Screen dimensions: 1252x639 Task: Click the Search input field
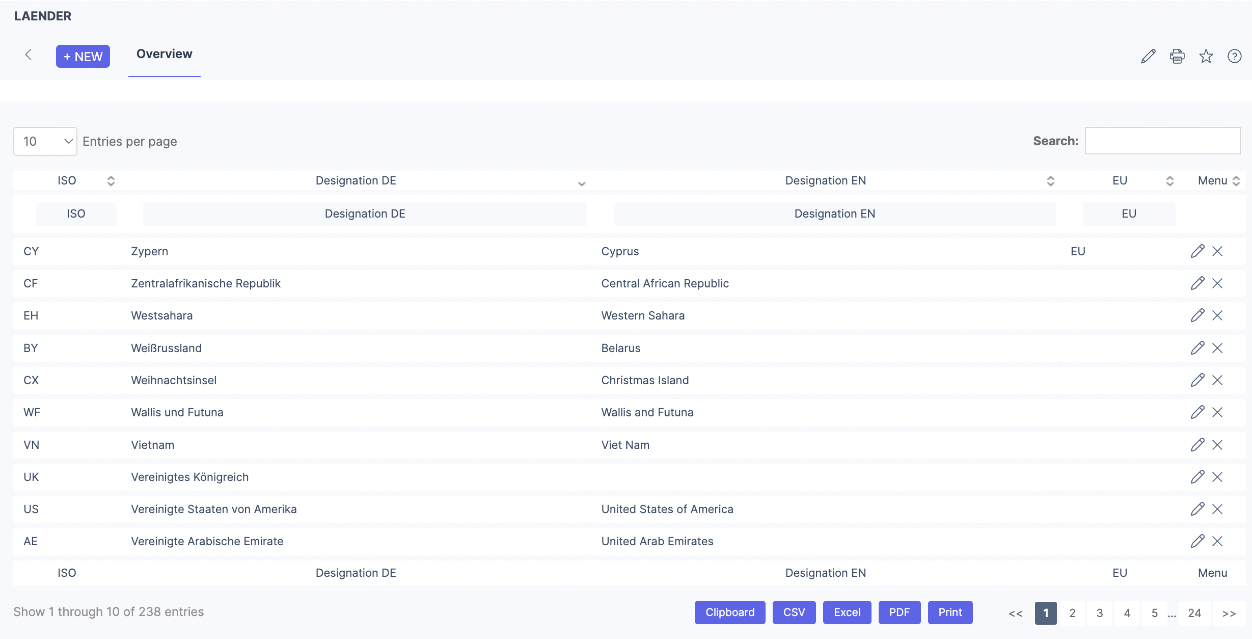click(1162, 141)
